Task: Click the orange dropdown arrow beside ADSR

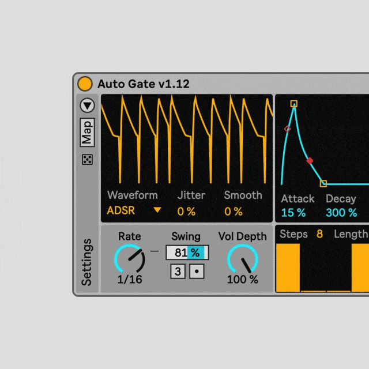Action: click(x=157, y=210)
